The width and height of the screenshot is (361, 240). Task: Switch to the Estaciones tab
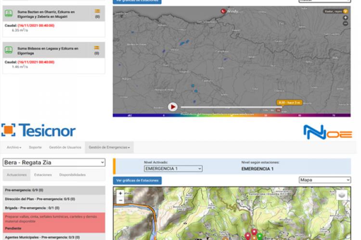pos(43,175)
